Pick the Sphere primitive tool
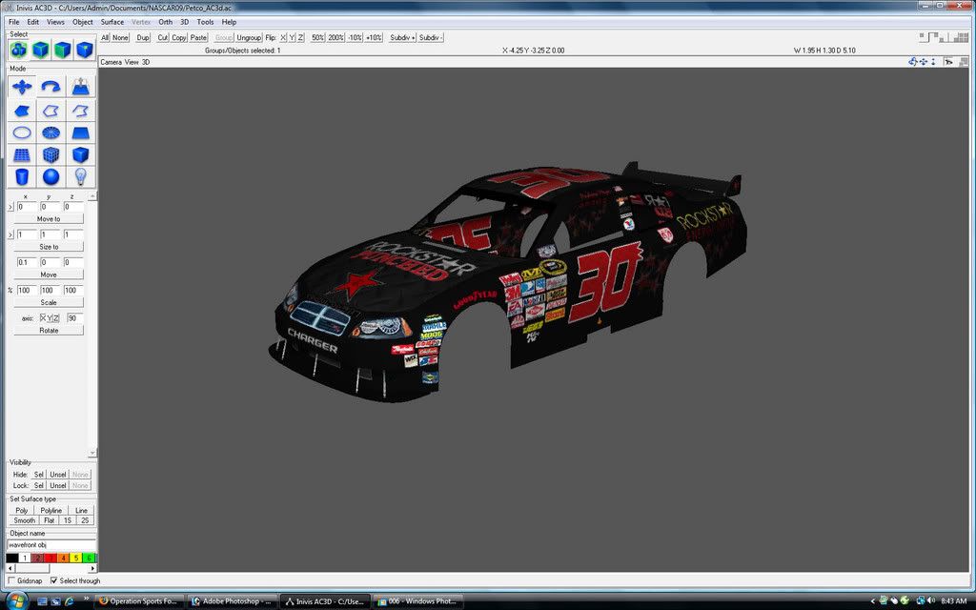 (x=51, y=176)
